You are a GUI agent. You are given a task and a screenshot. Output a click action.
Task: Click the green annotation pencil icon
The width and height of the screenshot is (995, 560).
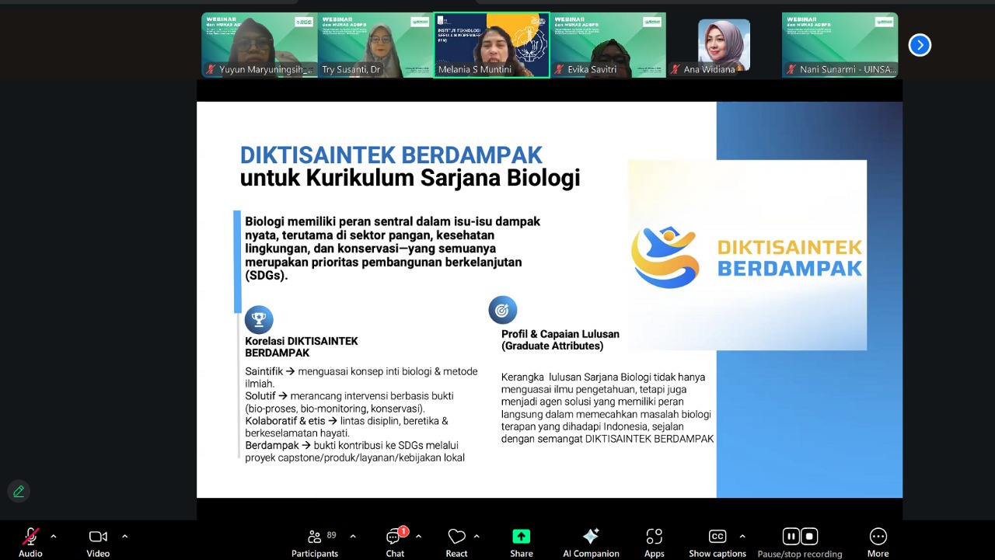[x=19, y=491]
